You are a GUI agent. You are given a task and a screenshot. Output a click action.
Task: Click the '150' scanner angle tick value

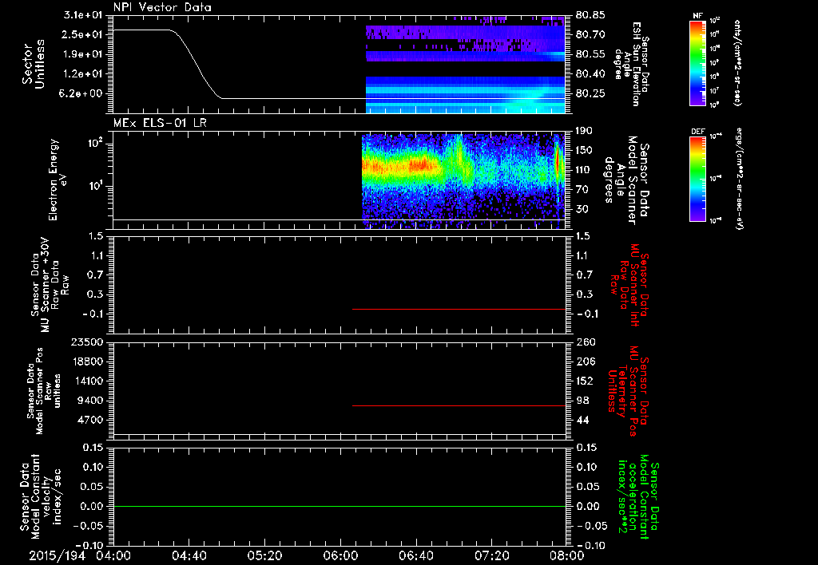tap(585, 150)
